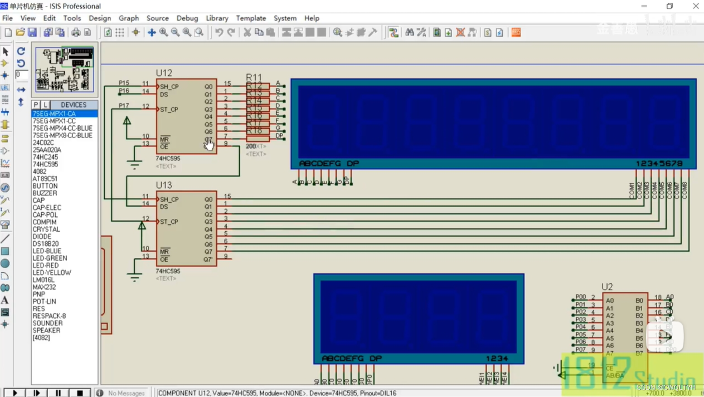Click the new sheet icon with green plus
This screenshot has height=397, width=704.
(x=449, y=33)
